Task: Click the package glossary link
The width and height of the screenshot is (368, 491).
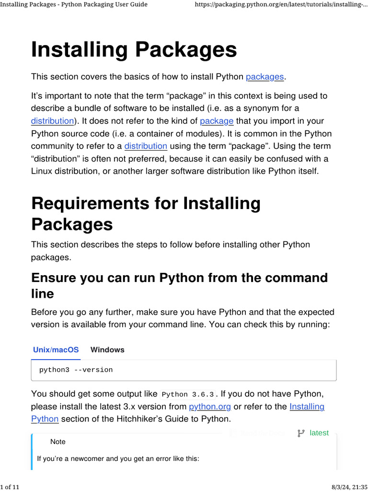Action: tap(217, 121)
